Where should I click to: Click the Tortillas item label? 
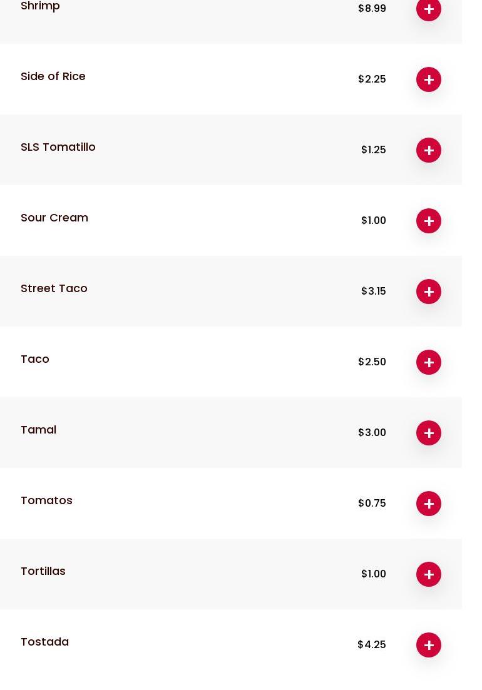pos(43,571)
